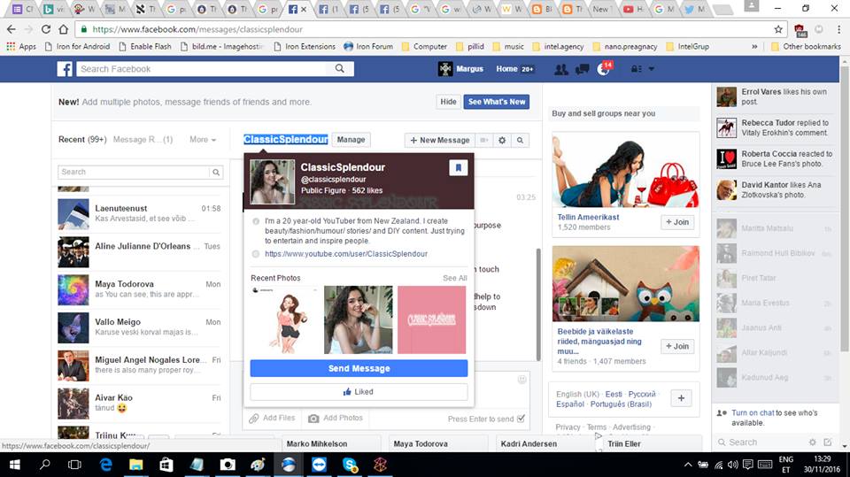Click the Send Message button

coord(359,368)
